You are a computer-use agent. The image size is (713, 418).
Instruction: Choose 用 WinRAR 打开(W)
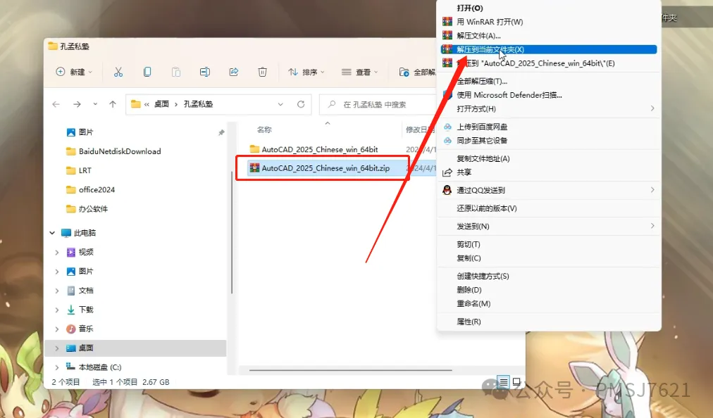point(549,22)
